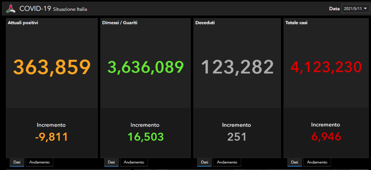Viewport: 371px width, 170px height.
Task: Click the Attuali positivi card title
Action: tap(23, 23)
